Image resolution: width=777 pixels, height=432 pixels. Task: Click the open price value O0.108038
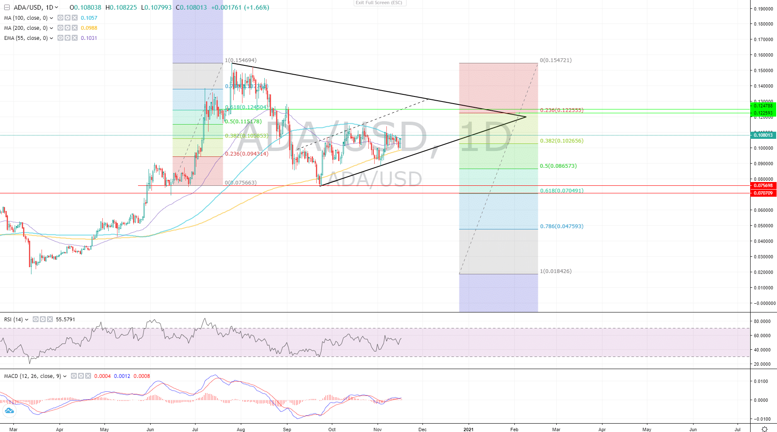86,8
